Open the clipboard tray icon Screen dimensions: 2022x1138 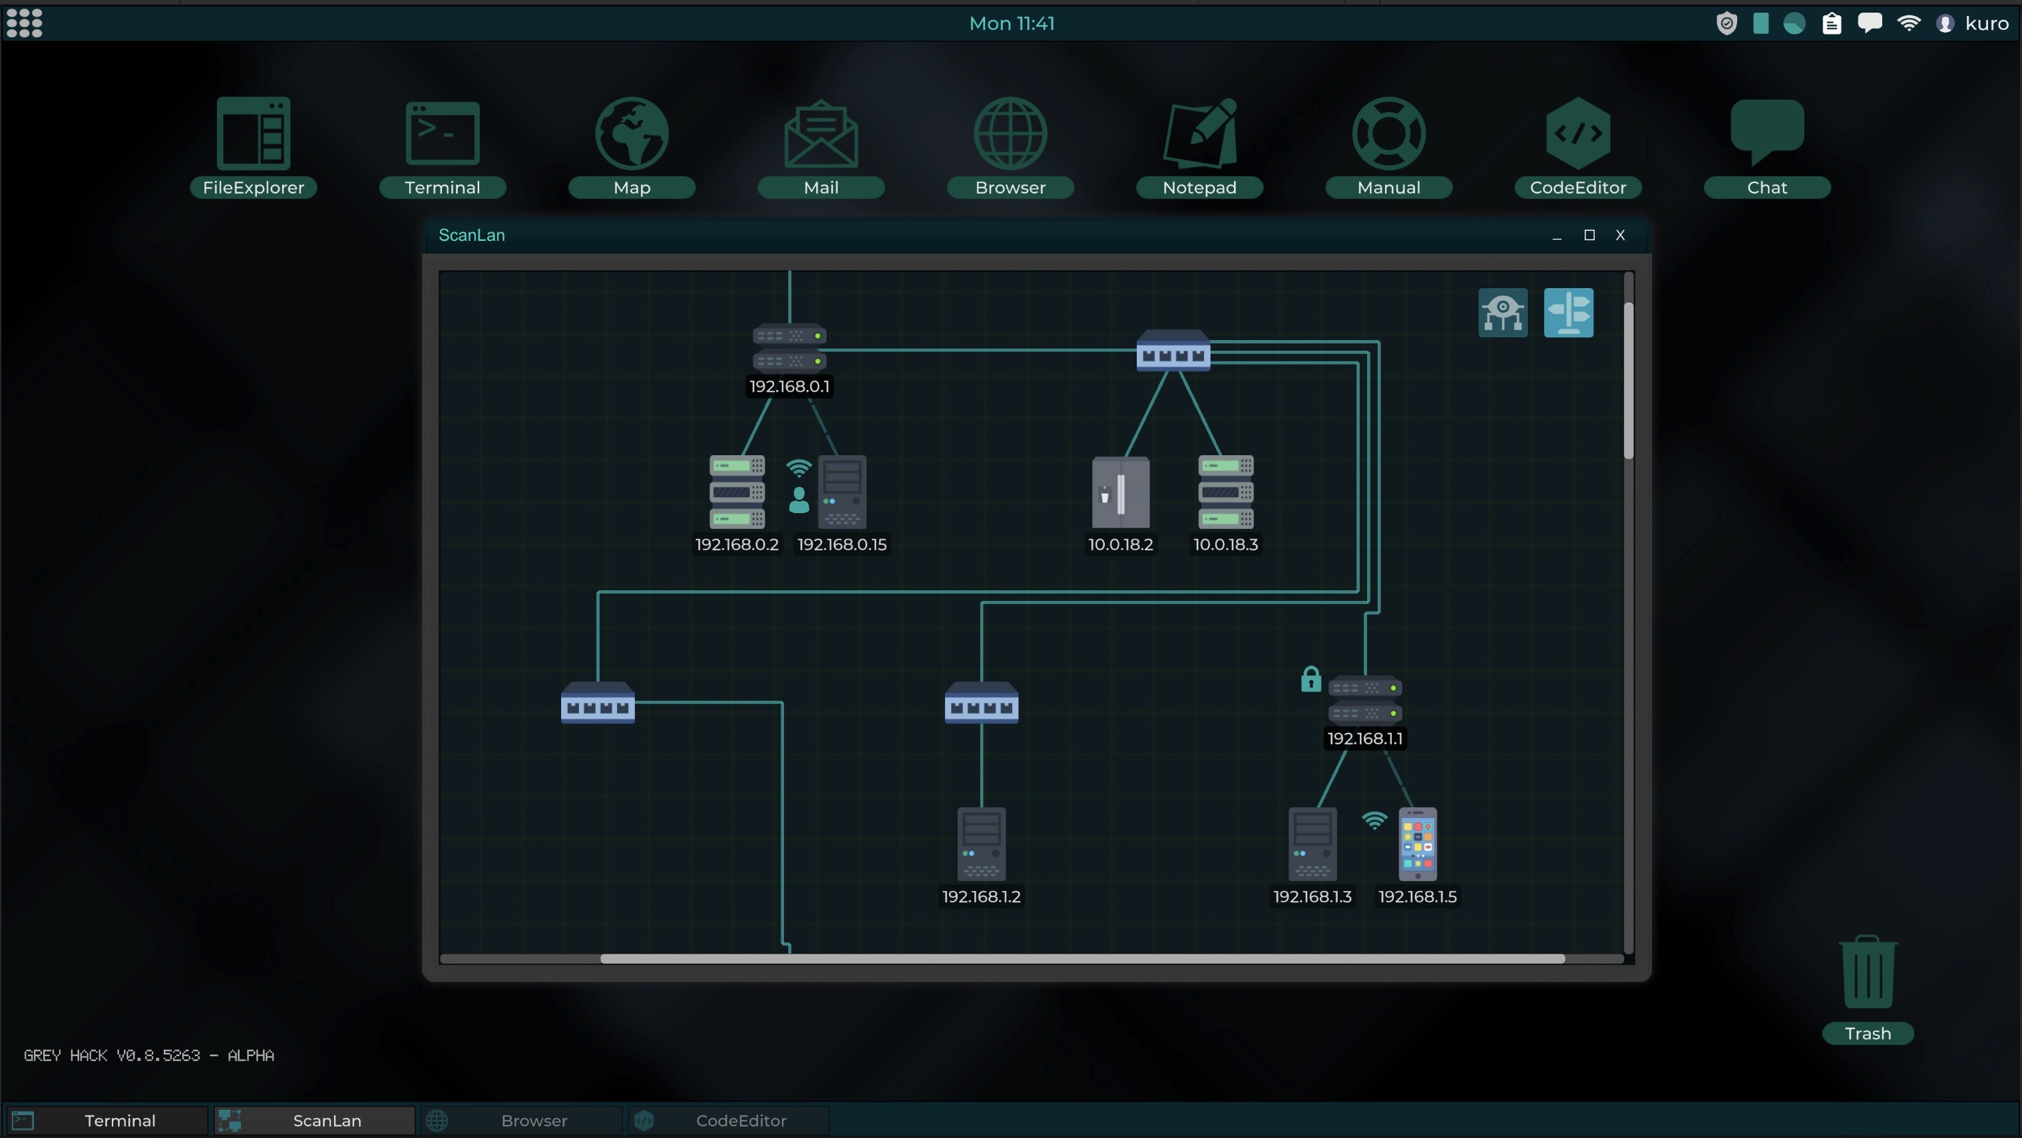point(1831,23)
